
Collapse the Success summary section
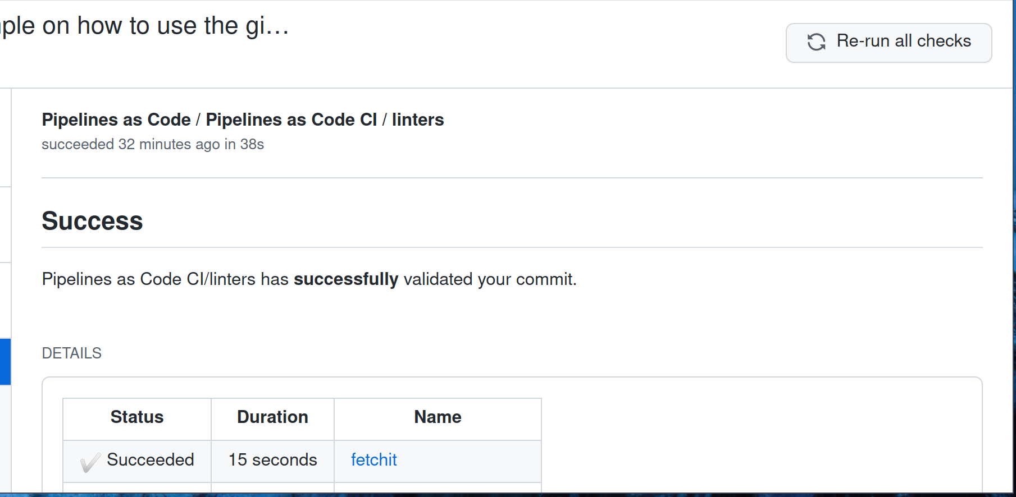92,220
